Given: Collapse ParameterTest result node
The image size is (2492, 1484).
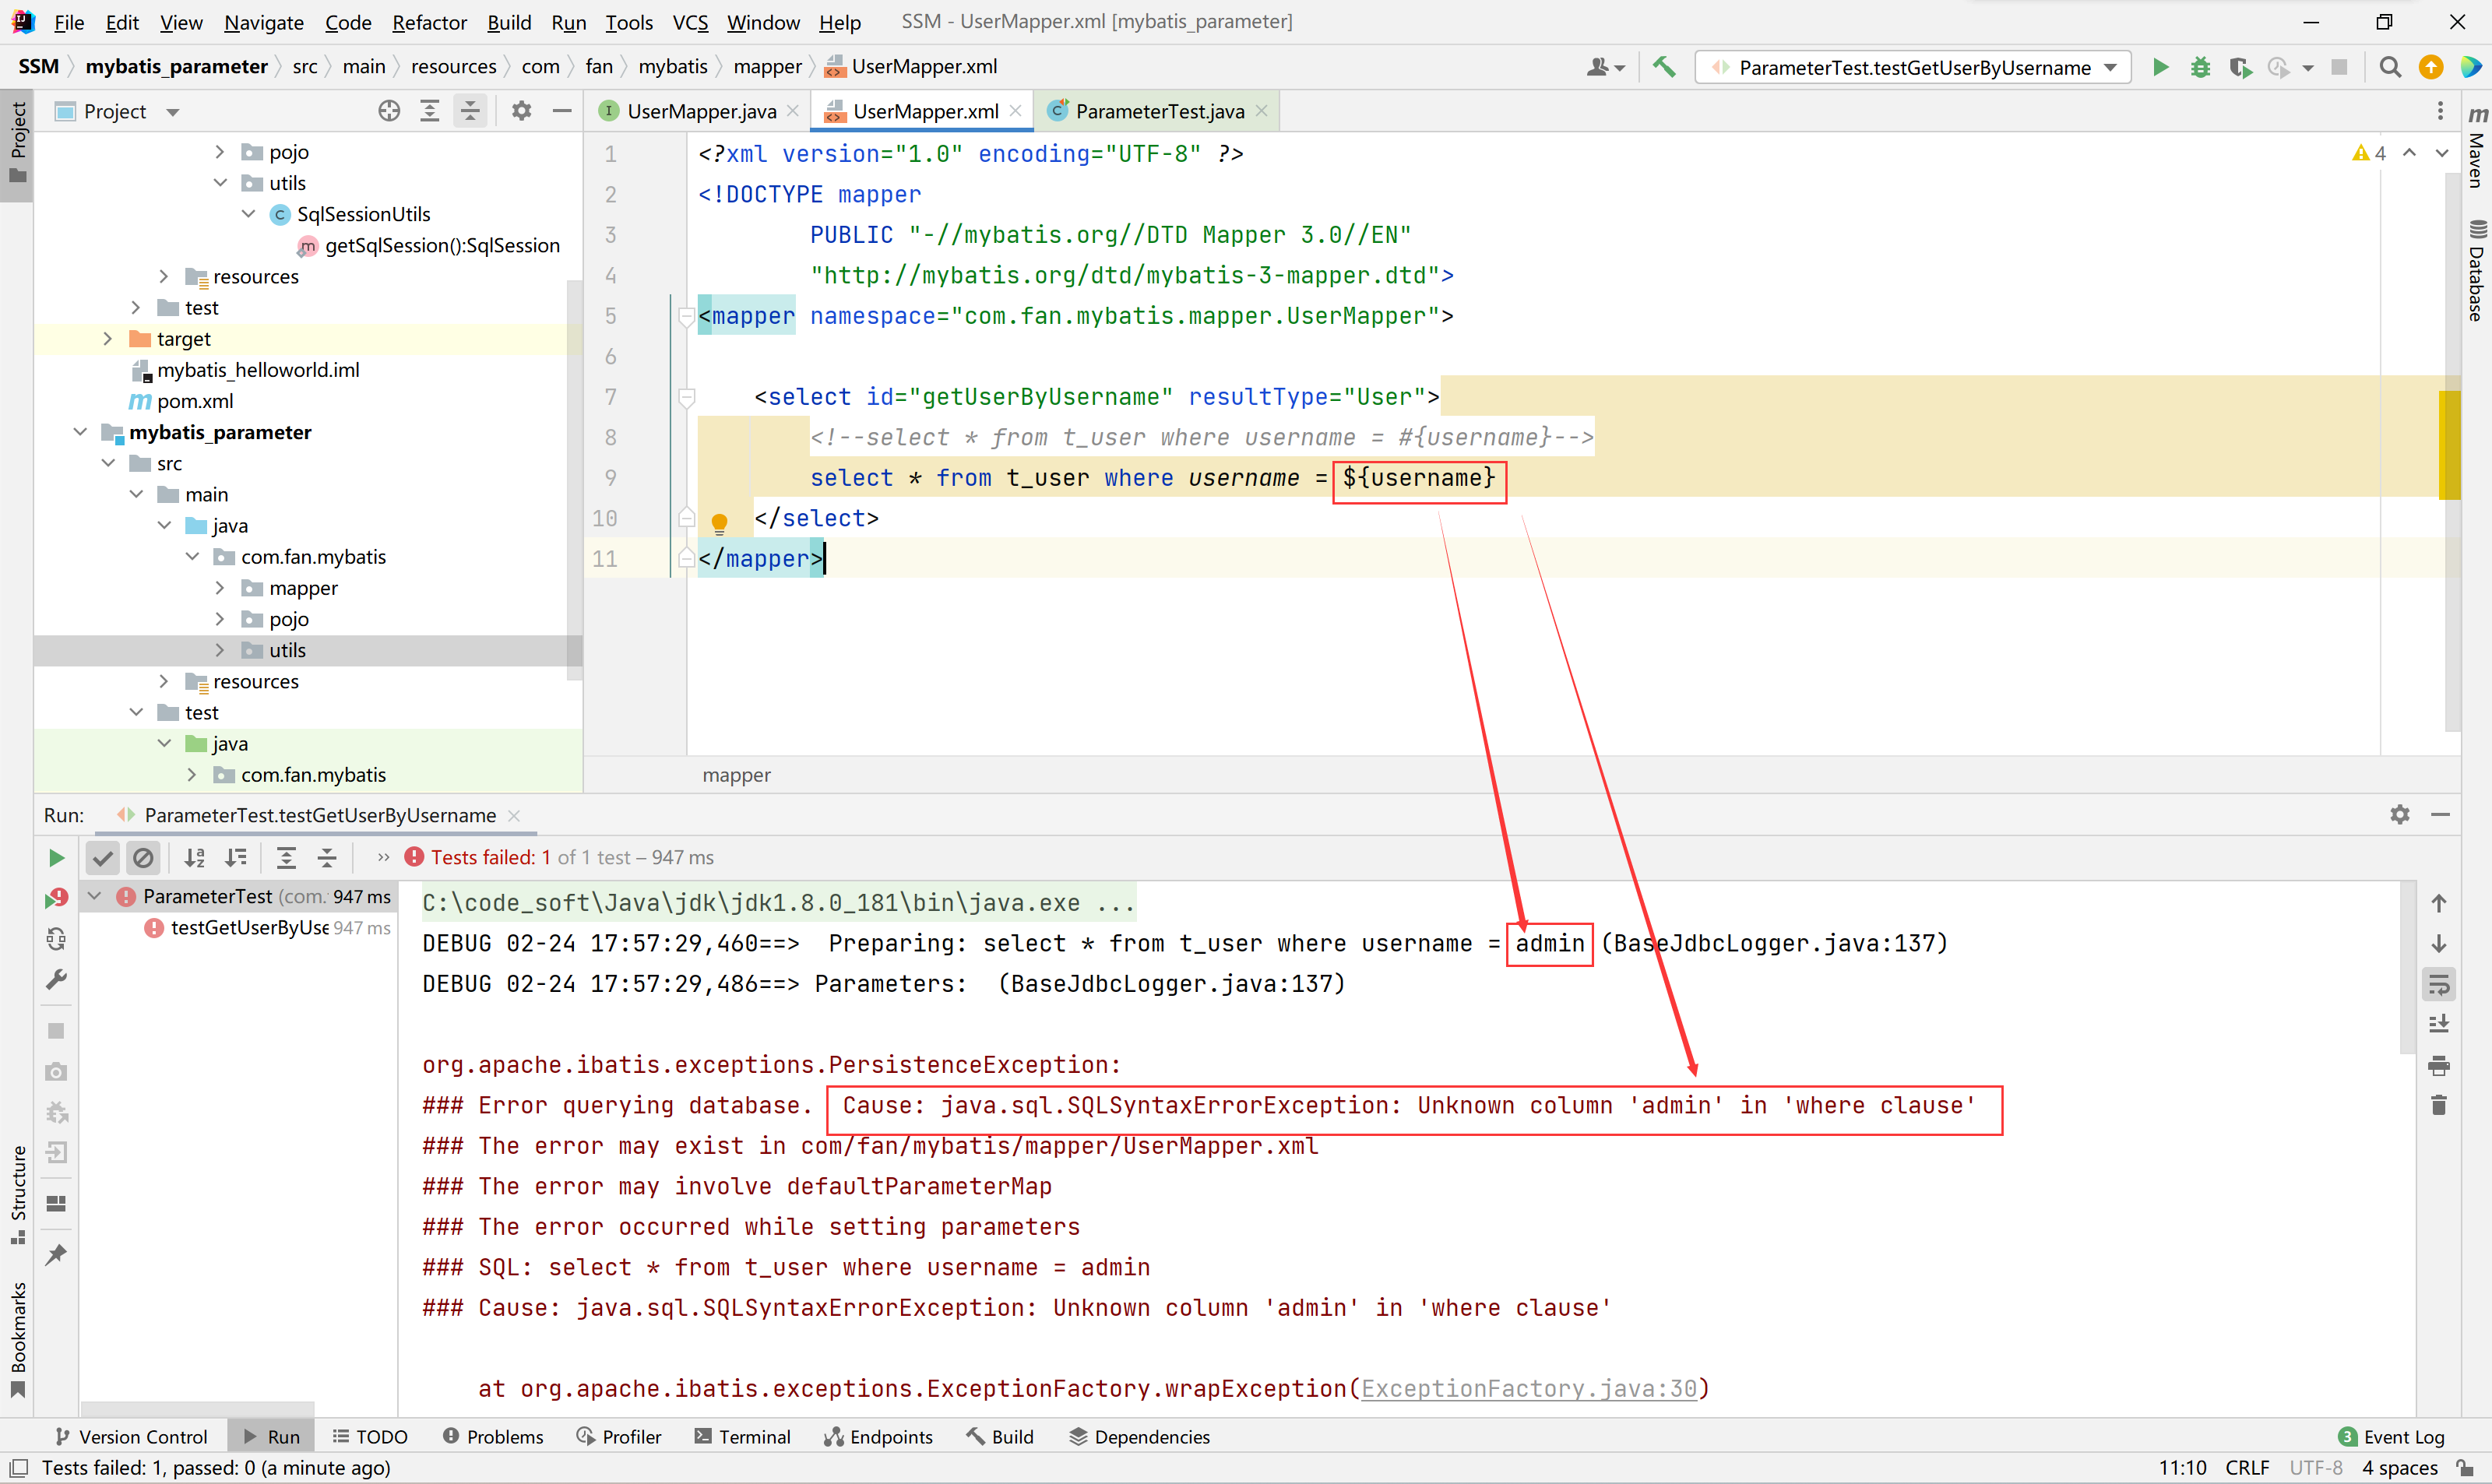Looking at the screenshot, I should tap(95, 896).
